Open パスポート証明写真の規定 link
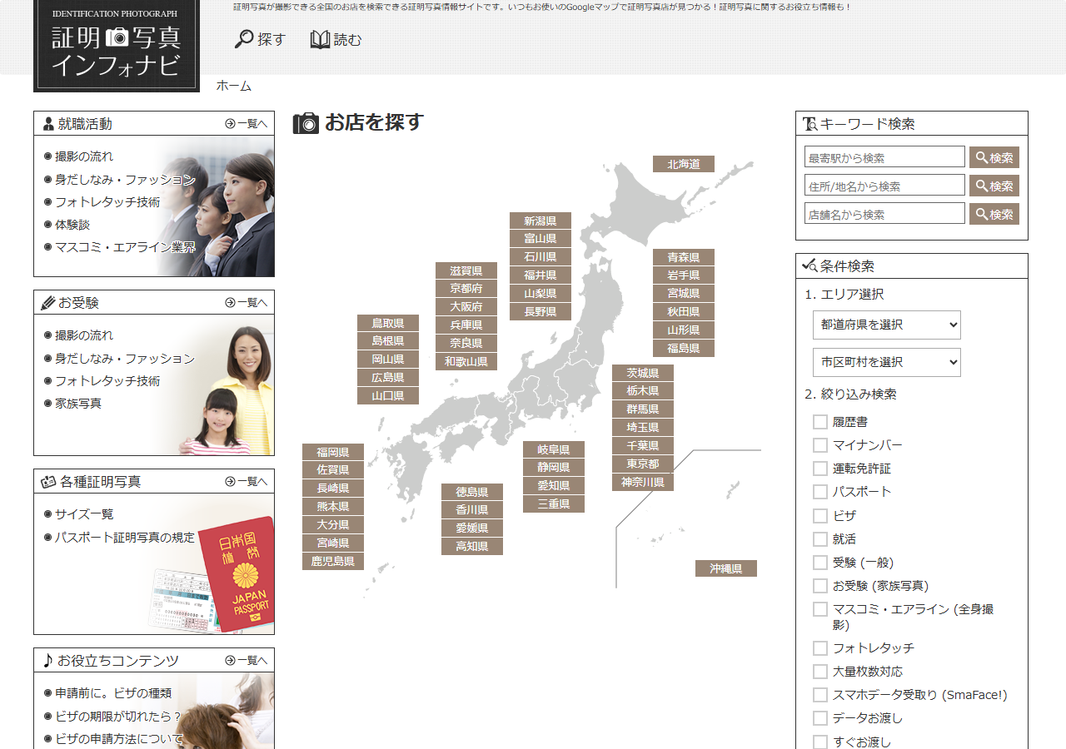 coord(125,538)
